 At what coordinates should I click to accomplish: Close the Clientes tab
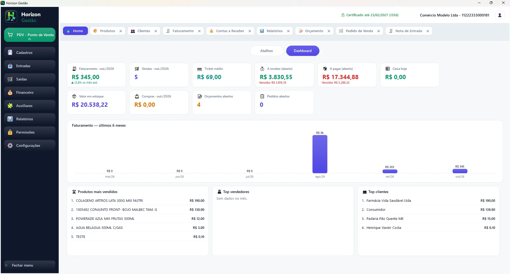[156, 31]
